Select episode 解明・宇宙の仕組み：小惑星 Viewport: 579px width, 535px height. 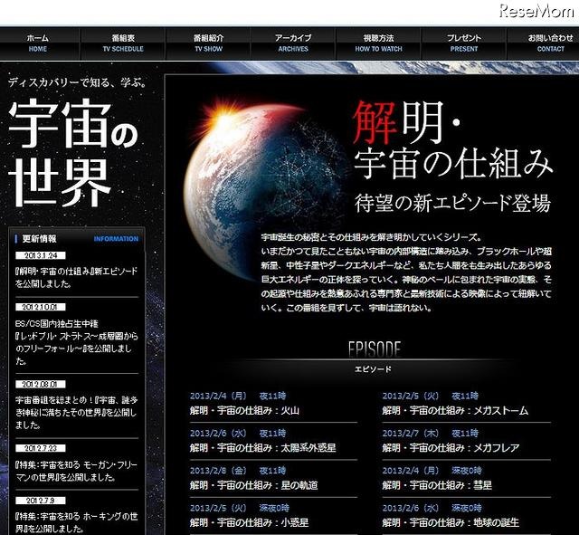point(249,522)
